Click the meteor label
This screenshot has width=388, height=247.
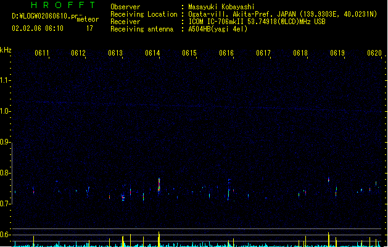point(88,19)
